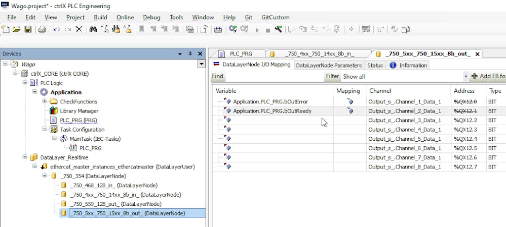Select PLC_PRG (PRG) in device tree
Image resolution: width=506 pixels, height=227 pixels.
coord(79,120)
